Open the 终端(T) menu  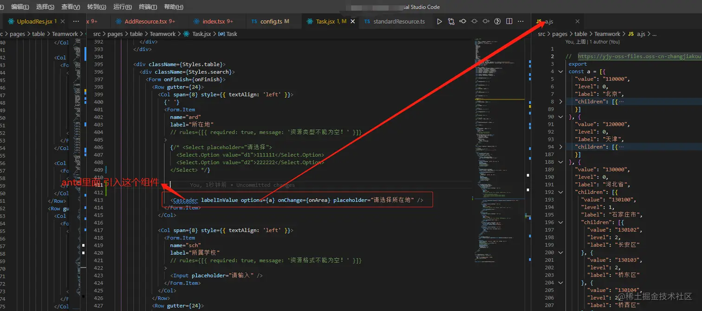pyautogui.click(x=148, y=7)
